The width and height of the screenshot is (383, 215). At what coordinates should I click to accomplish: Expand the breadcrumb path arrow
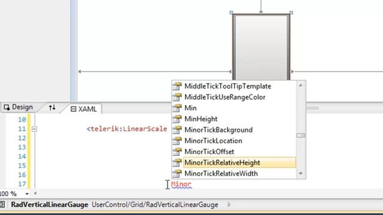point(229,204)
